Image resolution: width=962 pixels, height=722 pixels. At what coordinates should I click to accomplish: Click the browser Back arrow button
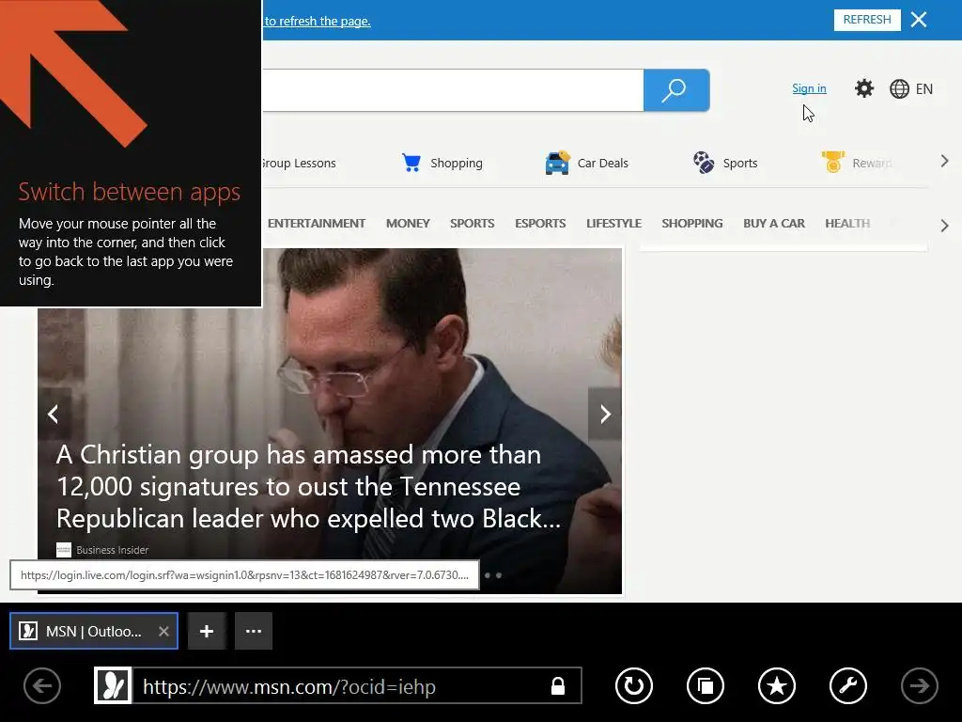(x=42, y=685)
